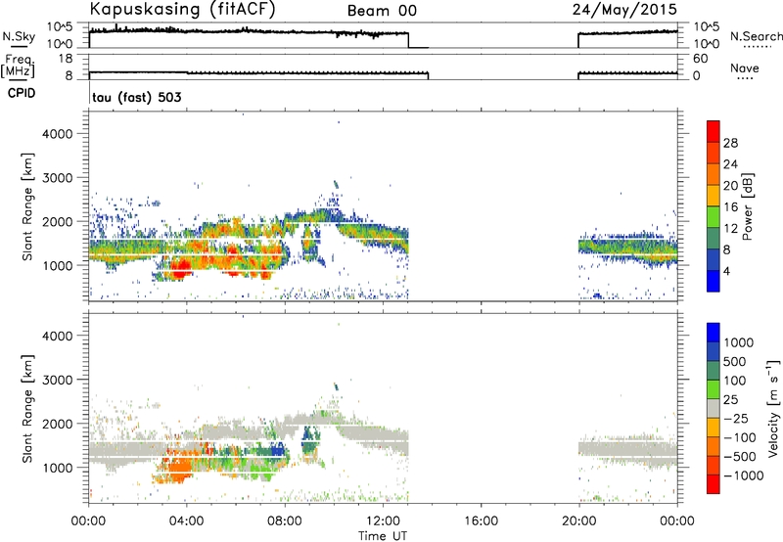Click the 18 label on frequency axis
The height and width of the screenshot is (542, 783).
pyautogui.click(x=66, y=59)
